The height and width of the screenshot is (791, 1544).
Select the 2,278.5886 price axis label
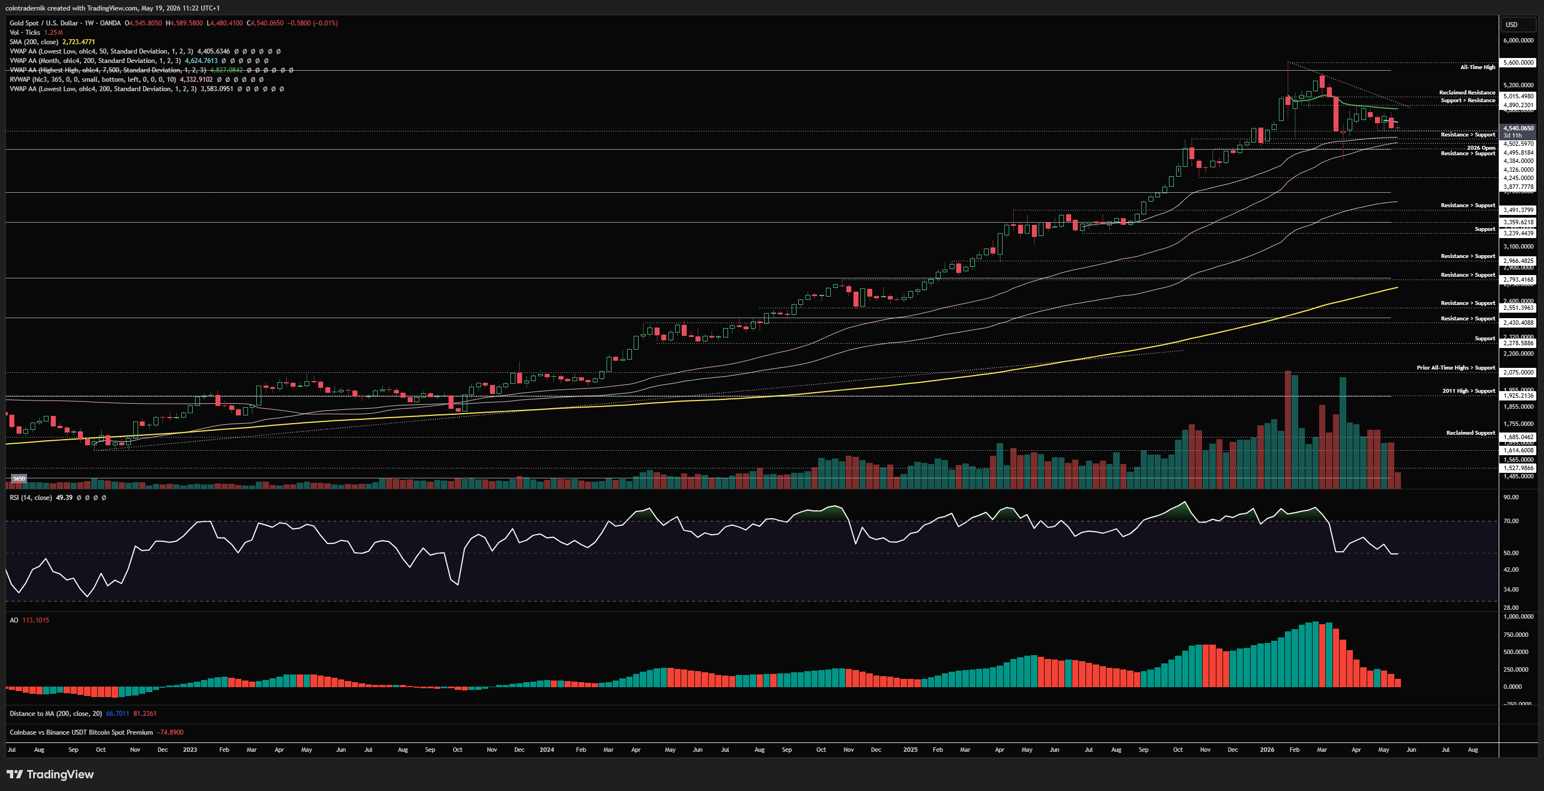1518,343
